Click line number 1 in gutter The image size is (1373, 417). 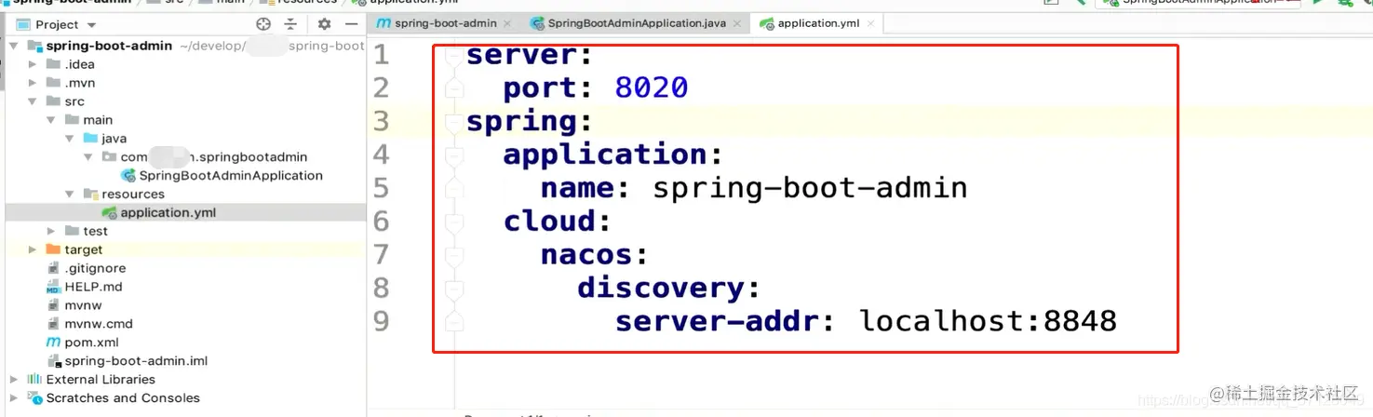click(382, 55)
